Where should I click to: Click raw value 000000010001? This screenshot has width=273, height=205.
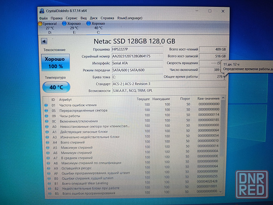point(207,186)
